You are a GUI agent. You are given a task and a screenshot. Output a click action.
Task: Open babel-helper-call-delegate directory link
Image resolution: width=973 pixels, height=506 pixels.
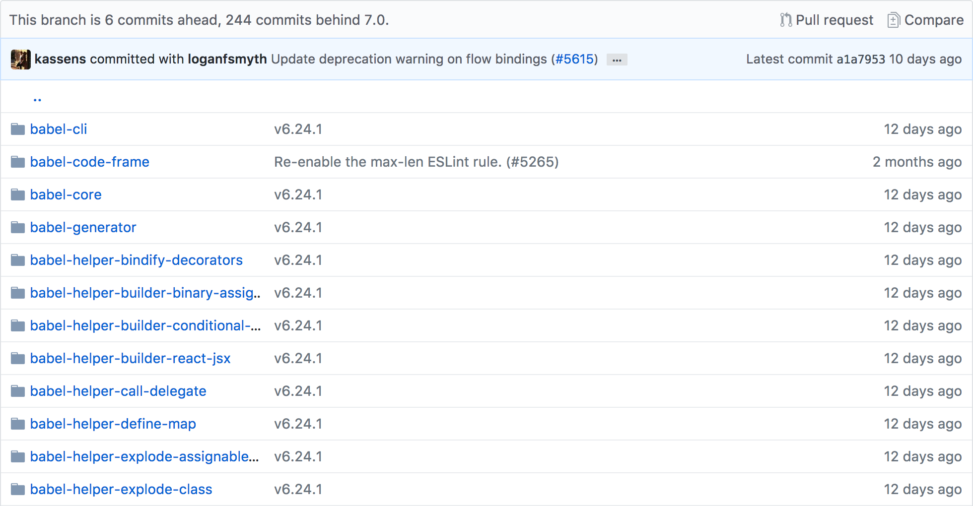[x=118, y=391]
